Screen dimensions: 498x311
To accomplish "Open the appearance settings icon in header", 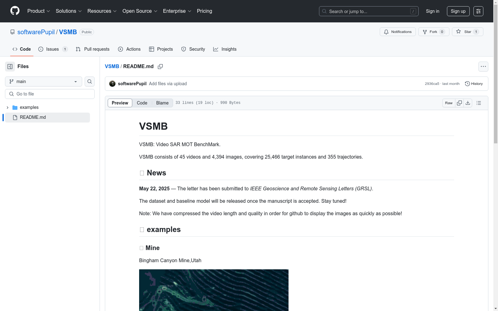I will point(478,11).
